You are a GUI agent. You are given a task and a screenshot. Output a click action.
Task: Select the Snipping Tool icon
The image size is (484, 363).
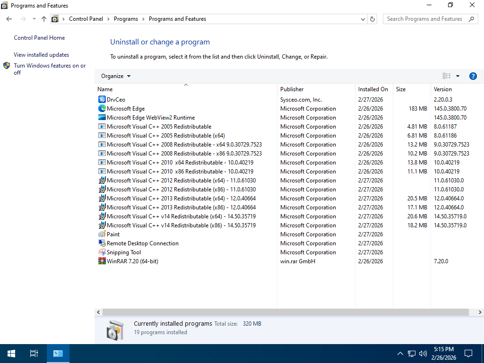[x=102, y=252]
